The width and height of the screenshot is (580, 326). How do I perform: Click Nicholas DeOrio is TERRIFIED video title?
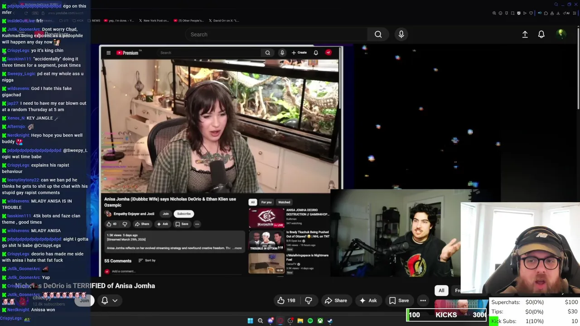85,286
